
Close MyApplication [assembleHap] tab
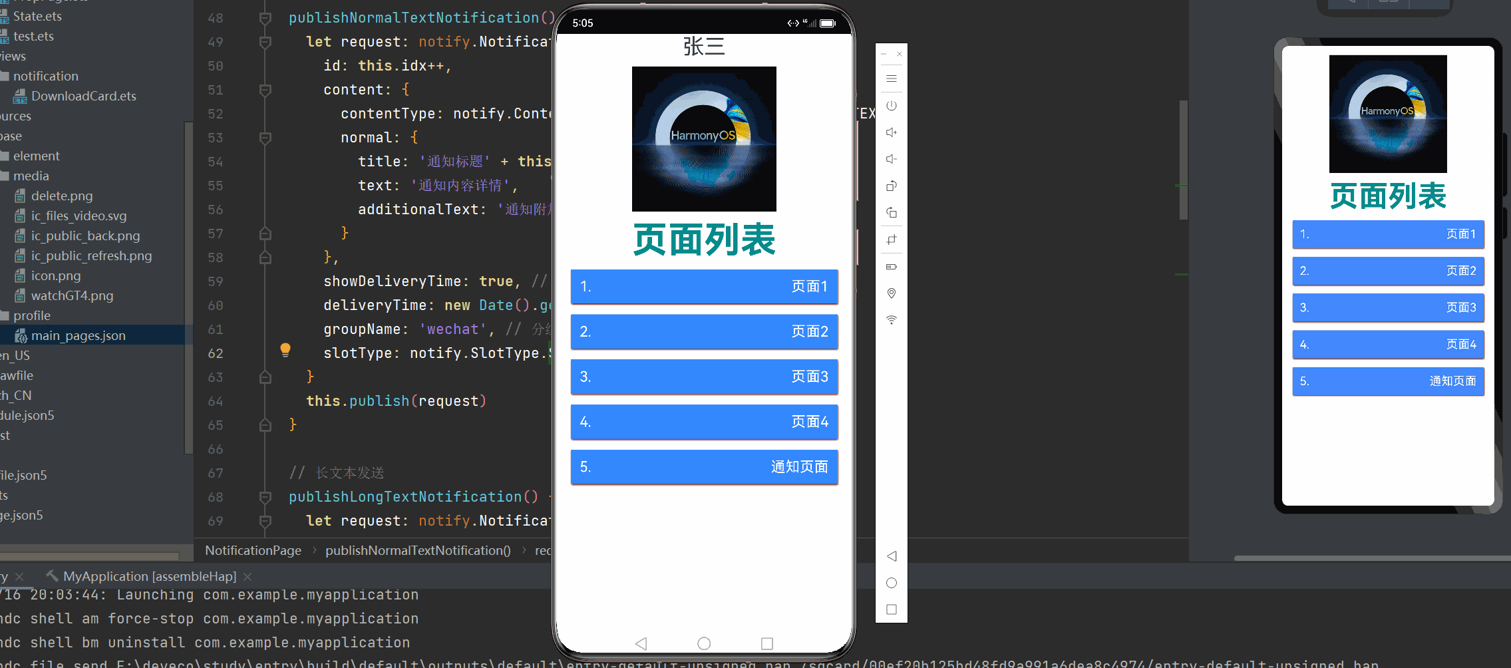pyautogui.click(x=248, y=576)
